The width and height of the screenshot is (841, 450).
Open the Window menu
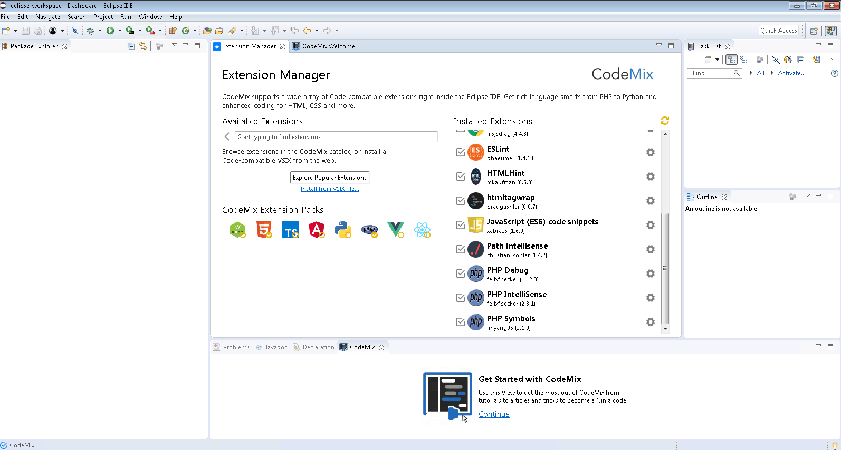150,17
